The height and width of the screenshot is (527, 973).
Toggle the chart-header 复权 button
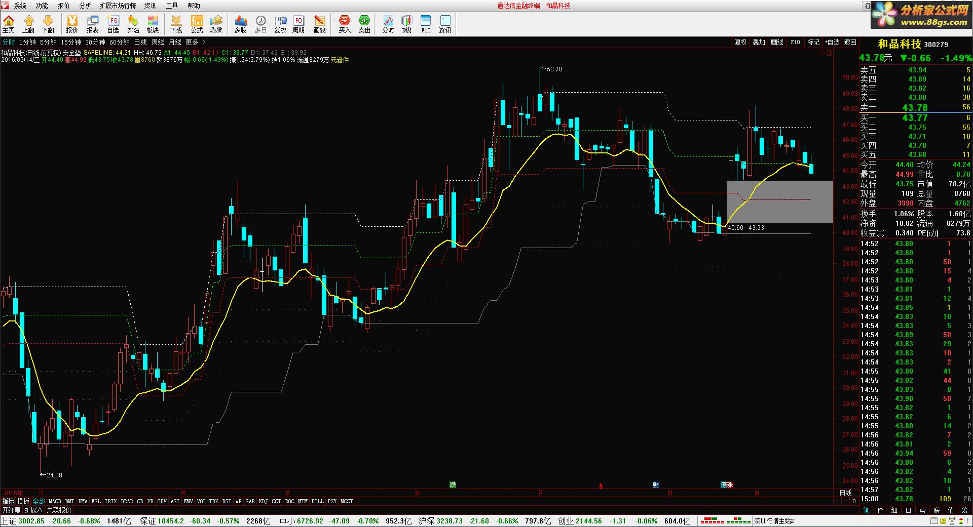[740, 43]
